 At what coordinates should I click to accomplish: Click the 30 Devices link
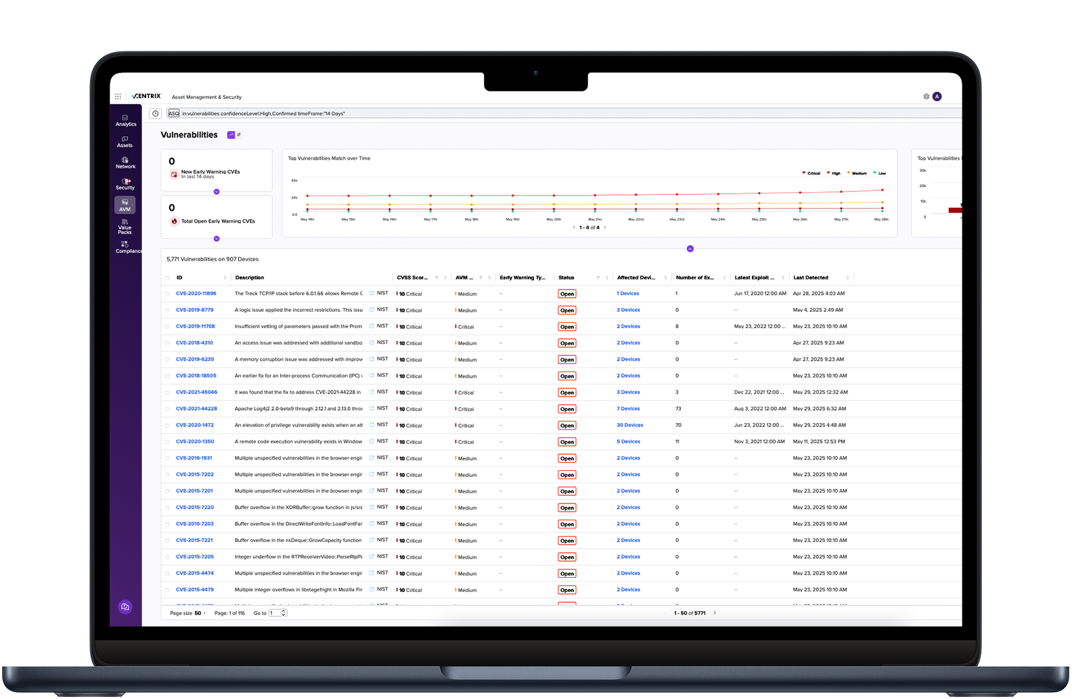629,425
